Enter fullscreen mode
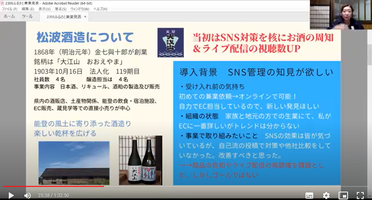 (360, 196)
